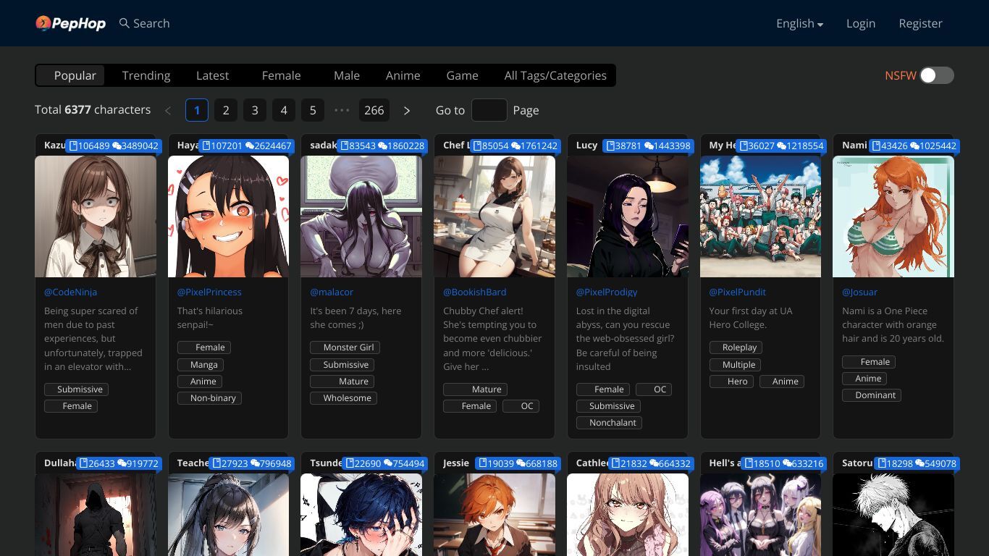Image resolution: width=989 pixels, height=556 pixels.
Task: Click the PepHop logo icon
Action: point(43,23)
